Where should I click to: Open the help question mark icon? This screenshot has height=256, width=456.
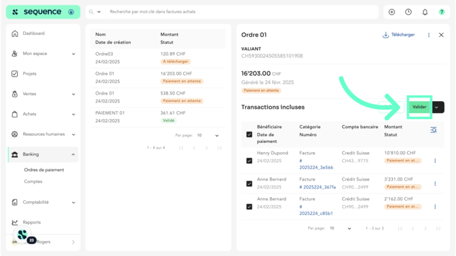(x=441, y=12)
